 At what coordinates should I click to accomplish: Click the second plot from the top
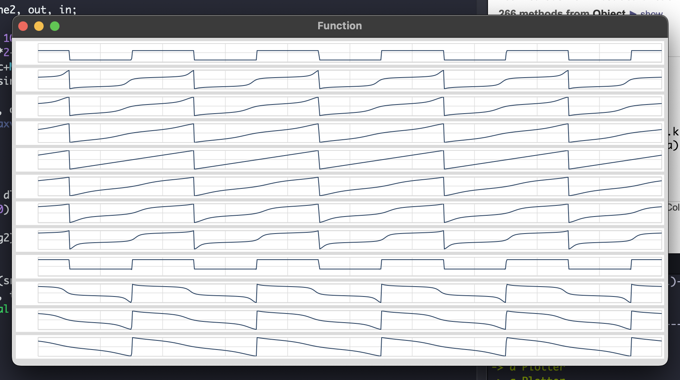coord(349,80)
